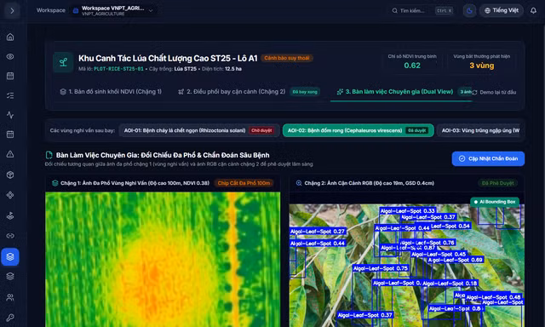Screen dimensions: 545x327
Task: Toggle dark mode moon button
Action: 469,11
